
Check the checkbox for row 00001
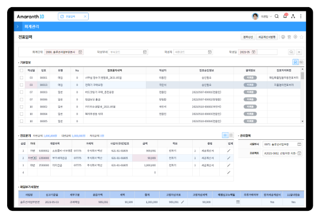coord(21,78)
